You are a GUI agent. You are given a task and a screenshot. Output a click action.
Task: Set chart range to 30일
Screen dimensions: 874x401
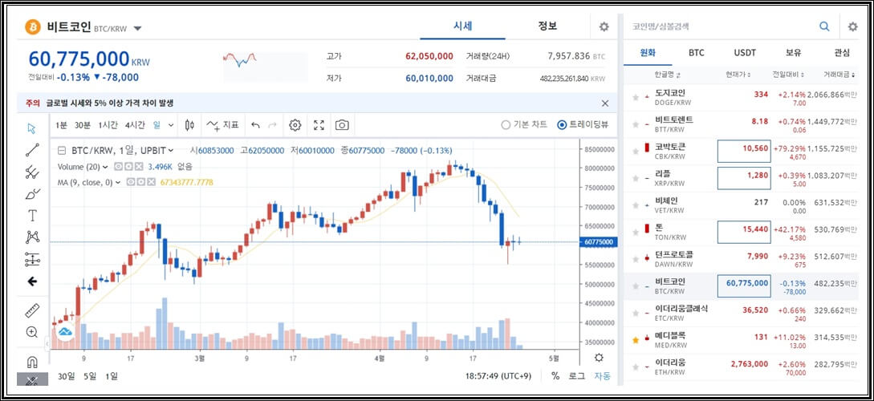[x=66, y=376]
